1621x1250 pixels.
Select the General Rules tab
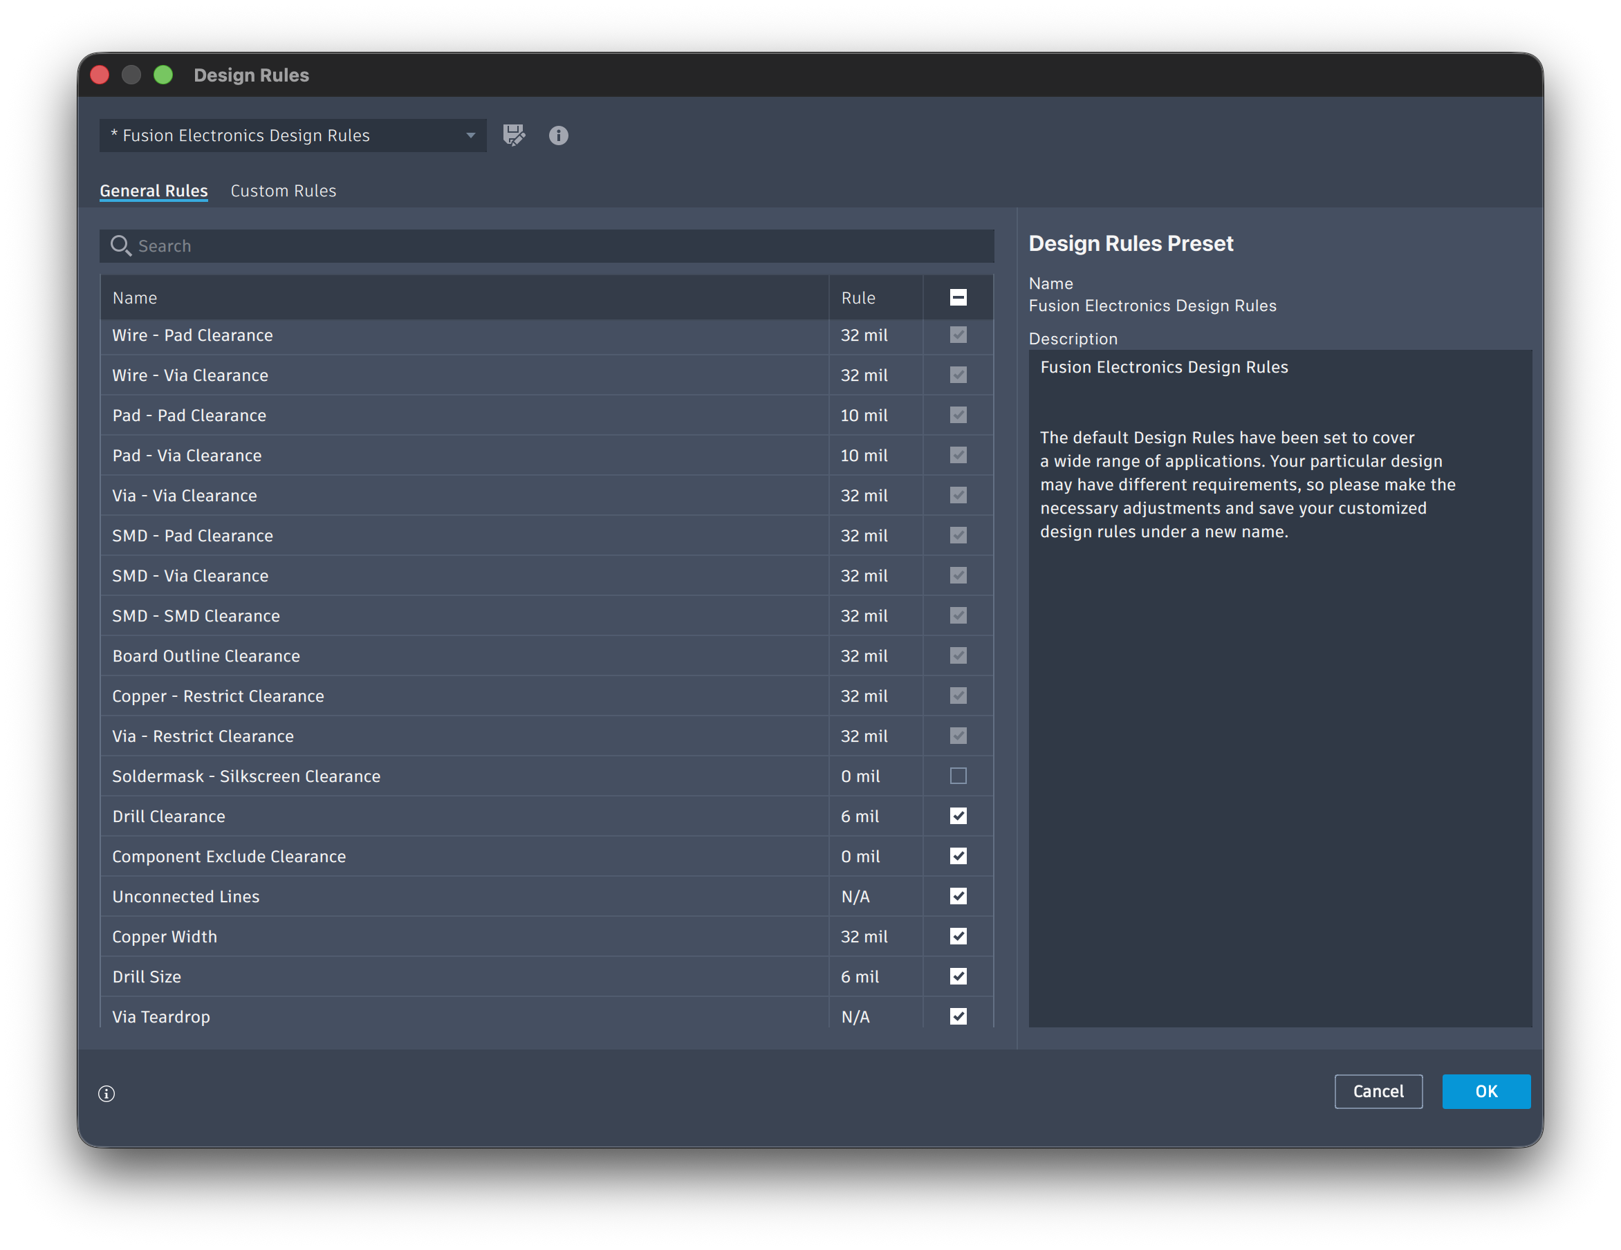[154, 191]
